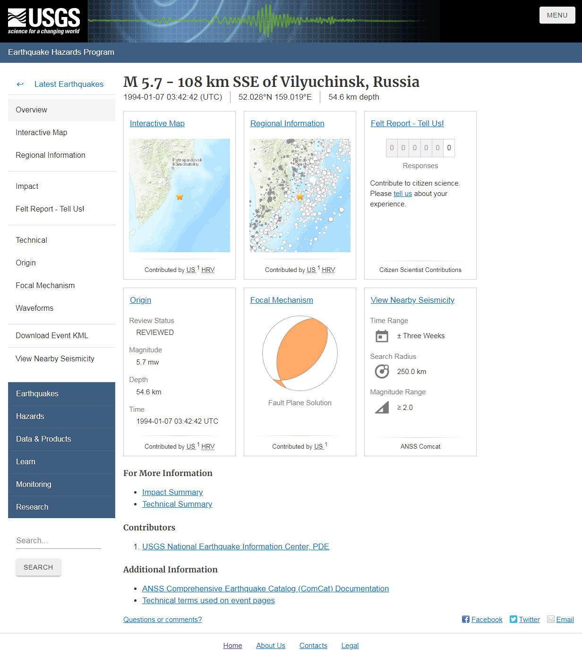This screenshot has height=665, width=582.
Task: Select Overview in sidebar
Action: pos(61,110)
